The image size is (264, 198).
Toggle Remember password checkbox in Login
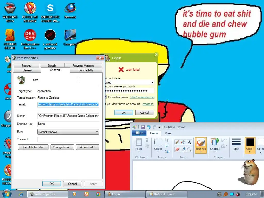coord(106,97)
